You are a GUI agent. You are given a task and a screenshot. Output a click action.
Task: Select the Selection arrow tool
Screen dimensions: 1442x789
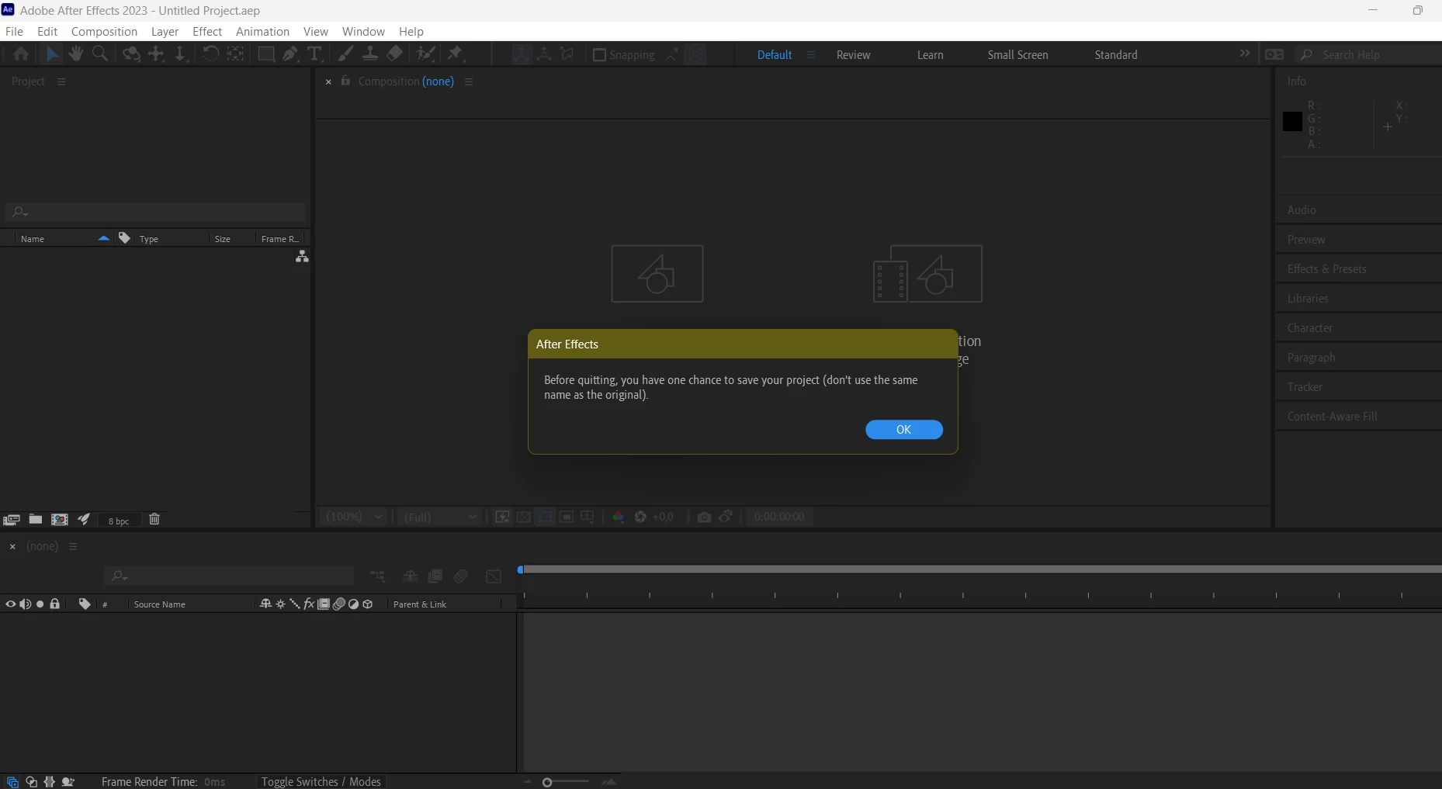52,54
